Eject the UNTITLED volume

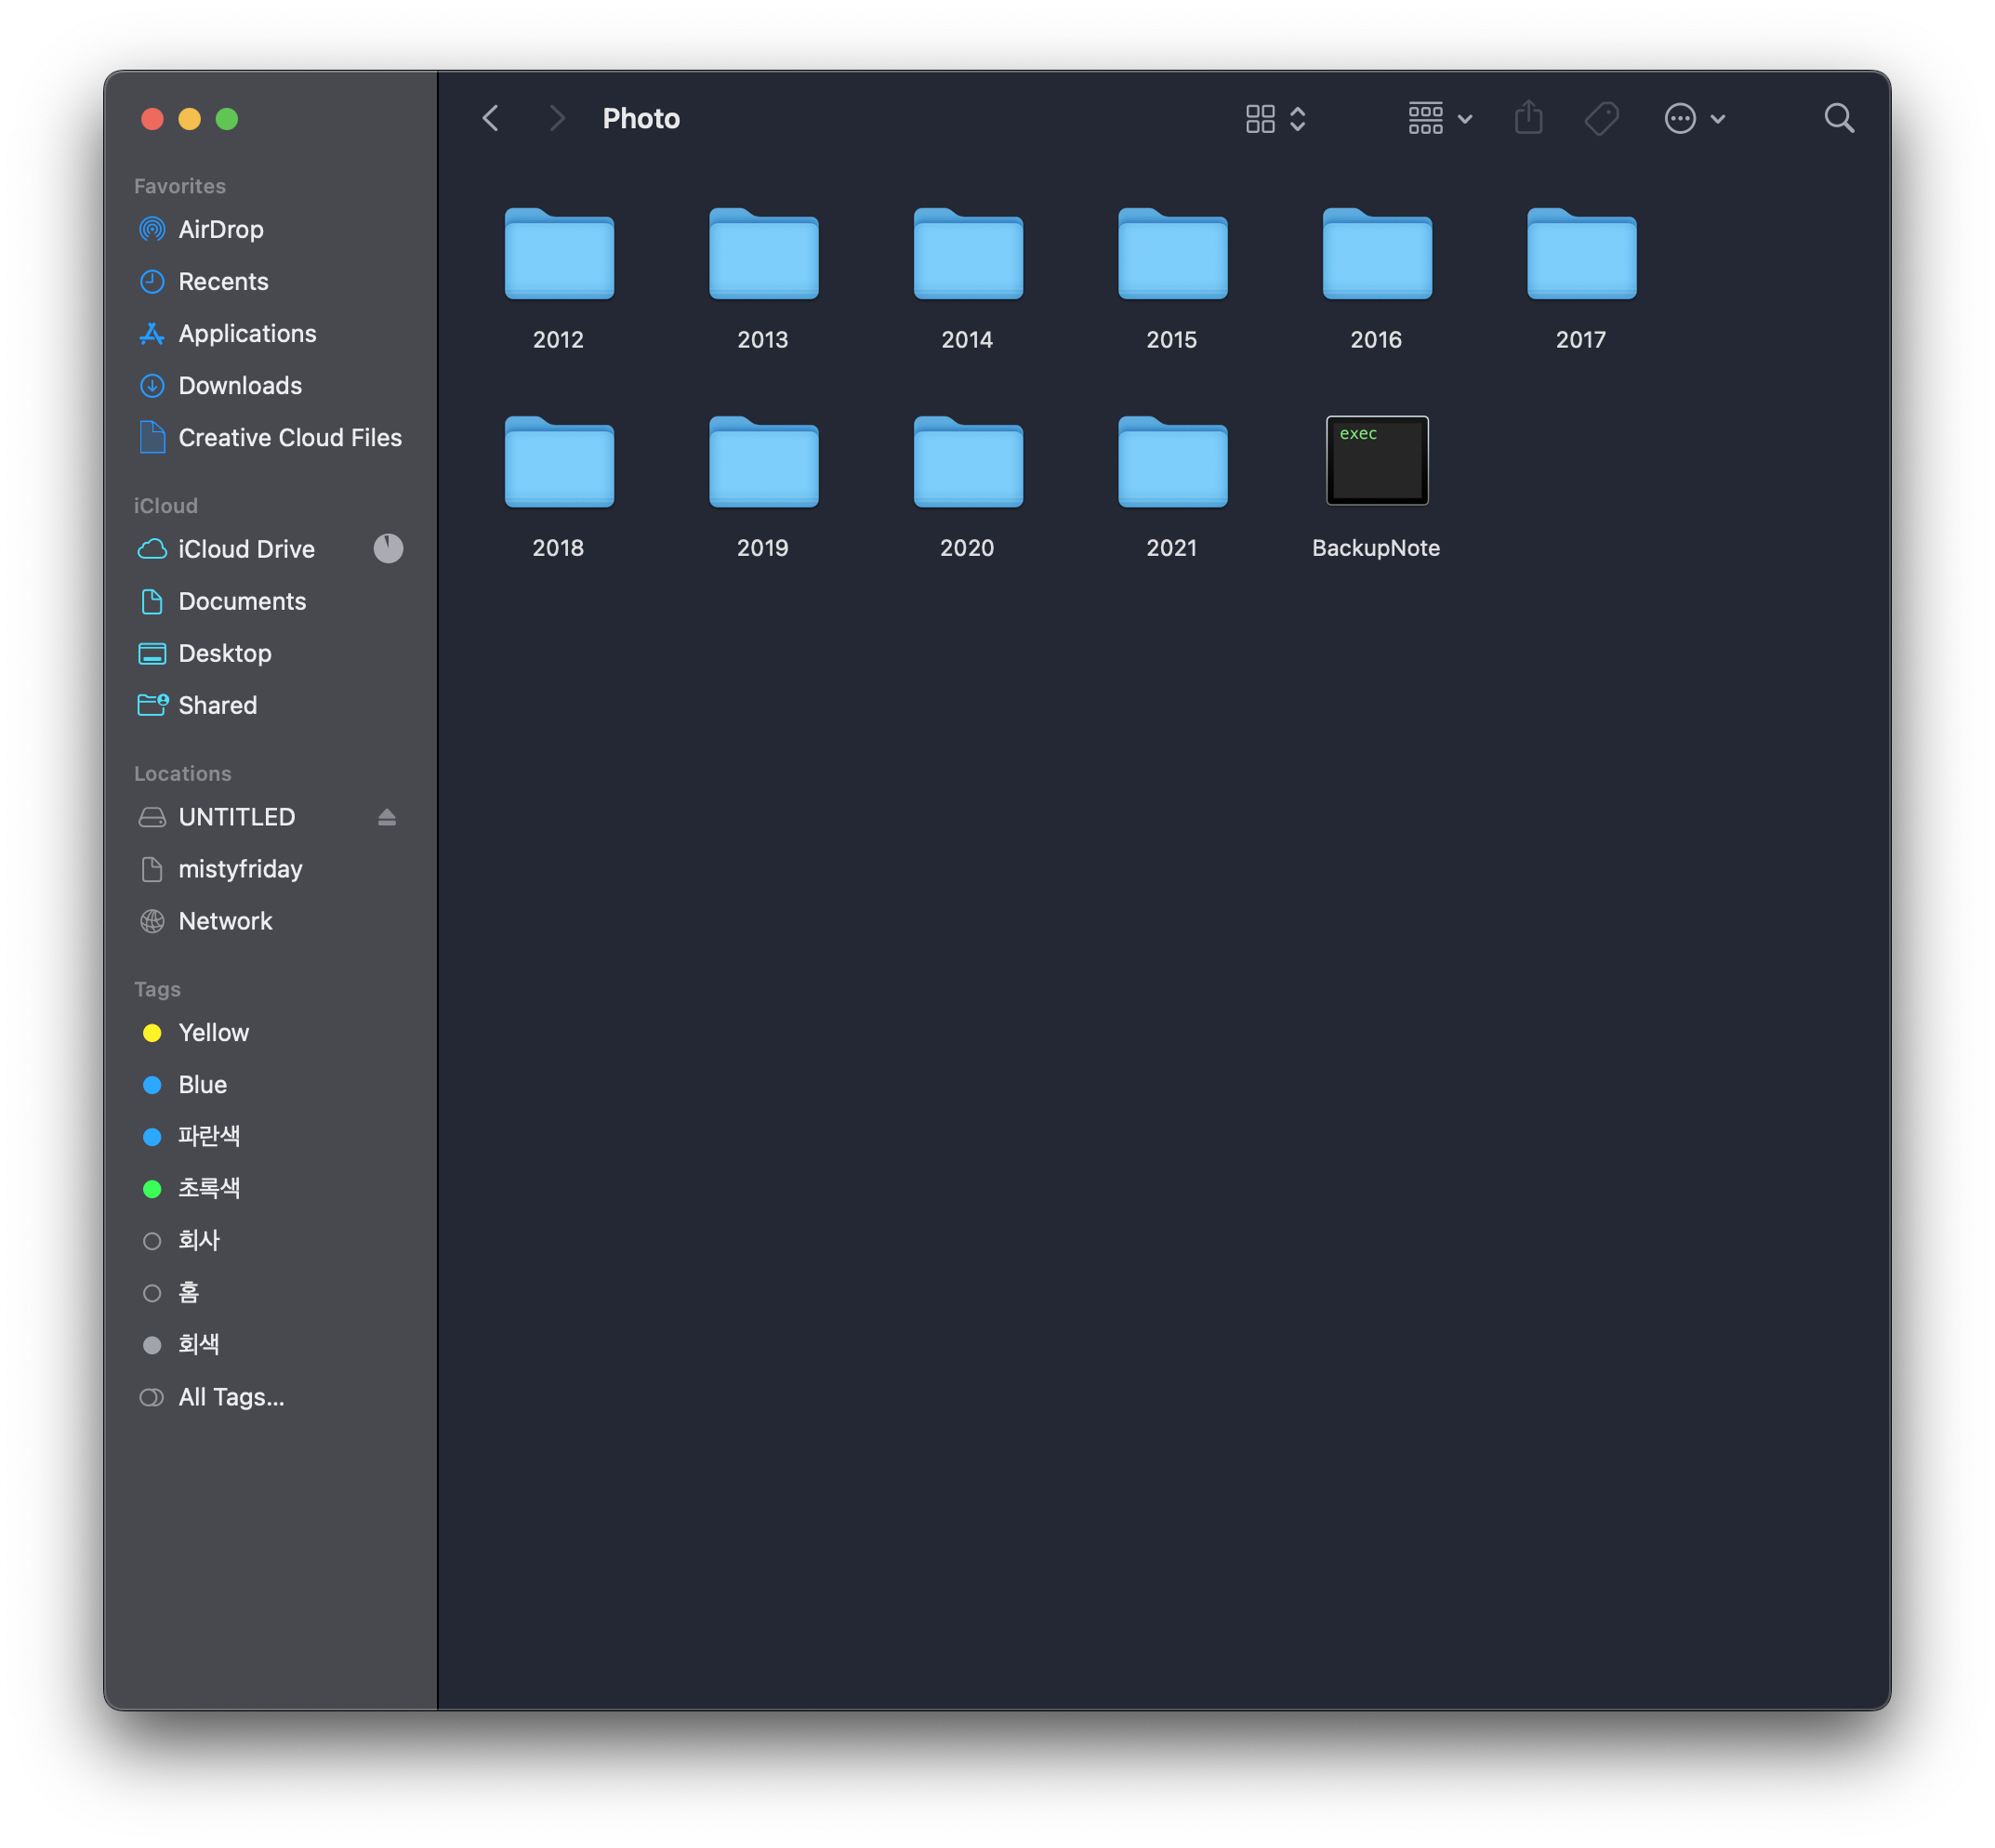click(387, 817)
